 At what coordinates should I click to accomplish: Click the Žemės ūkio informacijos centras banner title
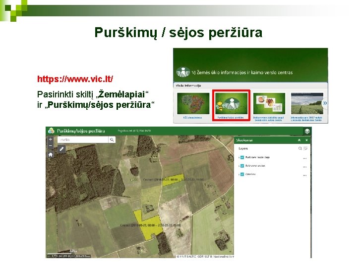(x=242, y=73)
